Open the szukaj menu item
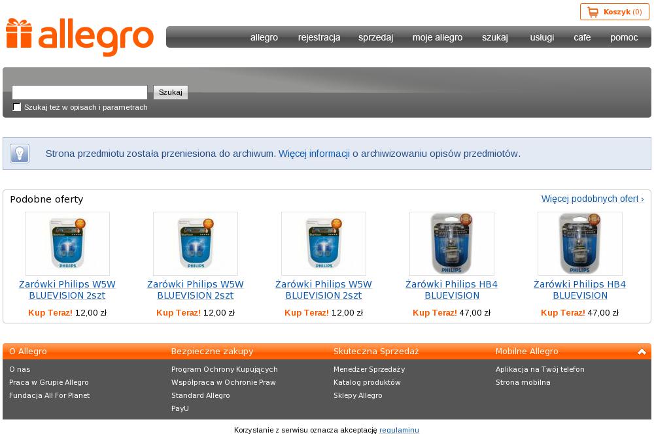Image resolution: width=654 pixels, height=443 pixels. pyautogui.click(x=495, y=37)
